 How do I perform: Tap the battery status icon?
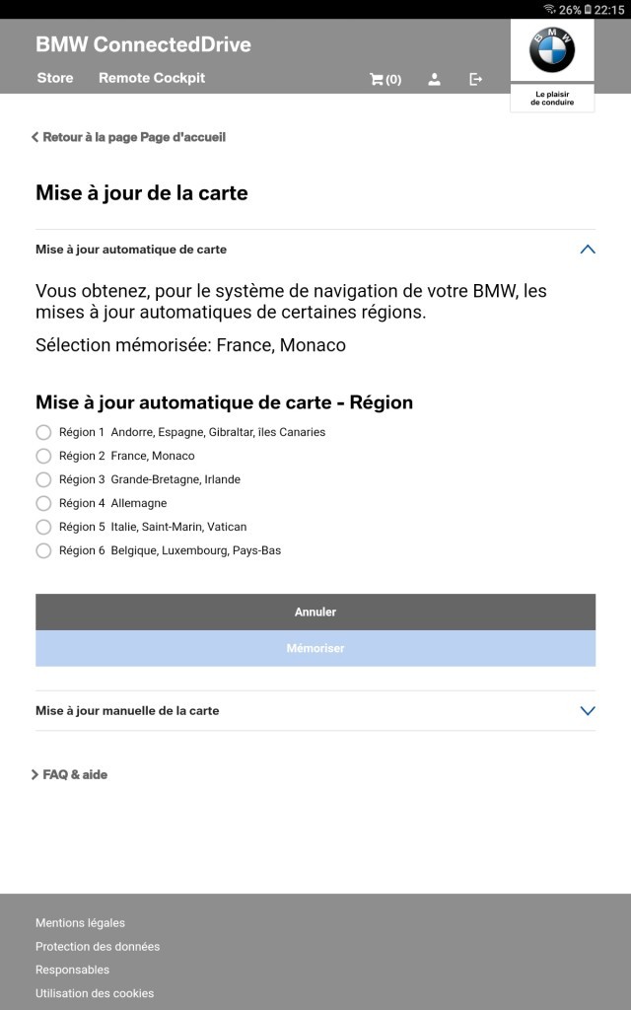point(588,9)
